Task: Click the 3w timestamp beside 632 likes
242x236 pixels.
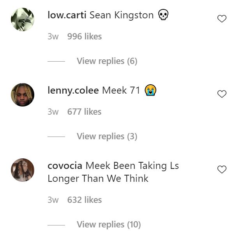Action: pyautogui.click(x=53, y=200)
